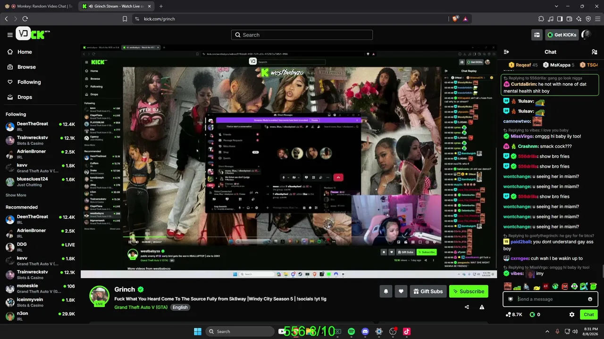This screenshot has width=604, height=339.
Task: Open the Grand Theft Auto V category link
Action: pyautogui.click(x=141, y=307)
